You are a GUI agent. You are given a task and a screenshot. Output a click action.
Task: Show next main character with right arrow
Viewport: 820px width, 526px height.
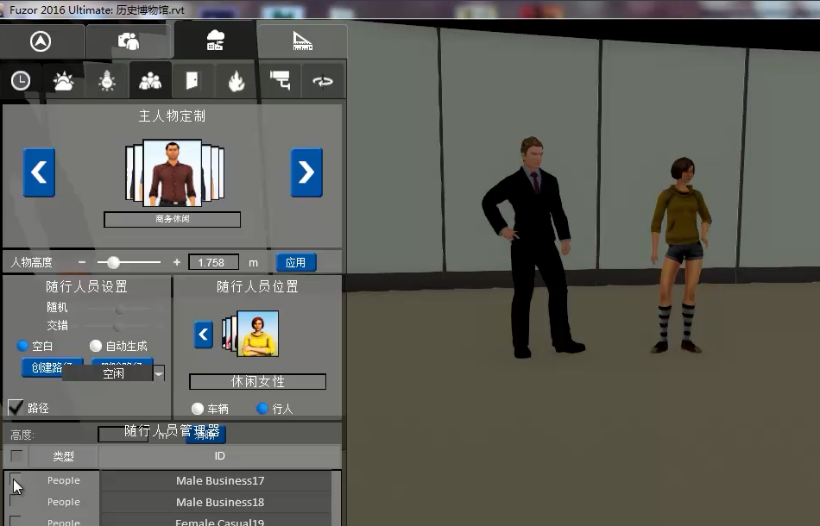306,172
